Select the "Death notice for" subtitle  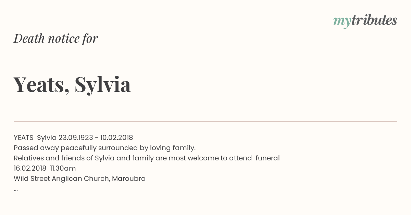(56, 38)
